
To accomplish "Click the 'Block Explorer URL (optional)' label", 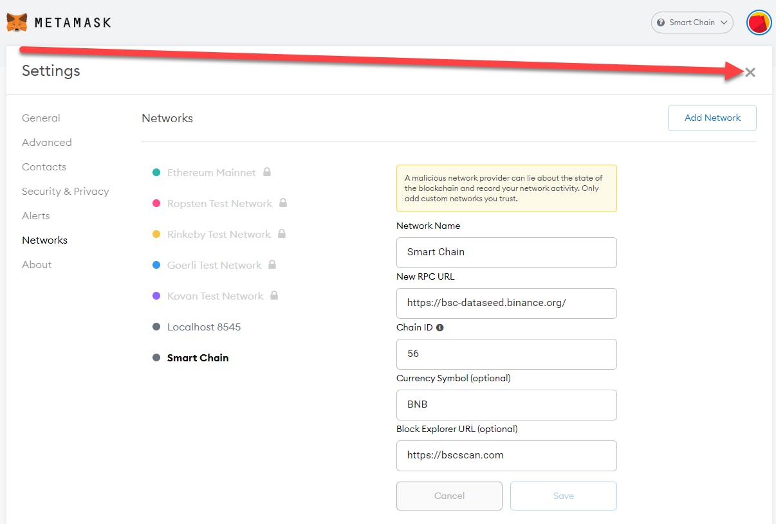I will pos(457,429).
